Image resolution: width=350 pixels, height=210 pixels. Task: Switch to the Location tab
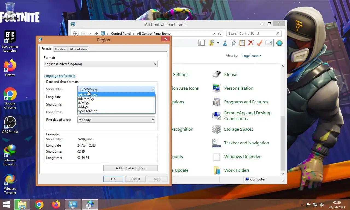click(60, 49)
